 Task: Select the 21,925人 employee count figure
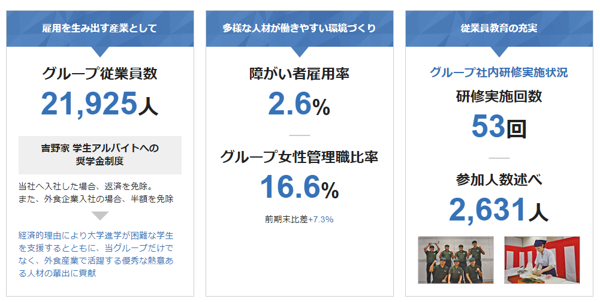[100, 104]
